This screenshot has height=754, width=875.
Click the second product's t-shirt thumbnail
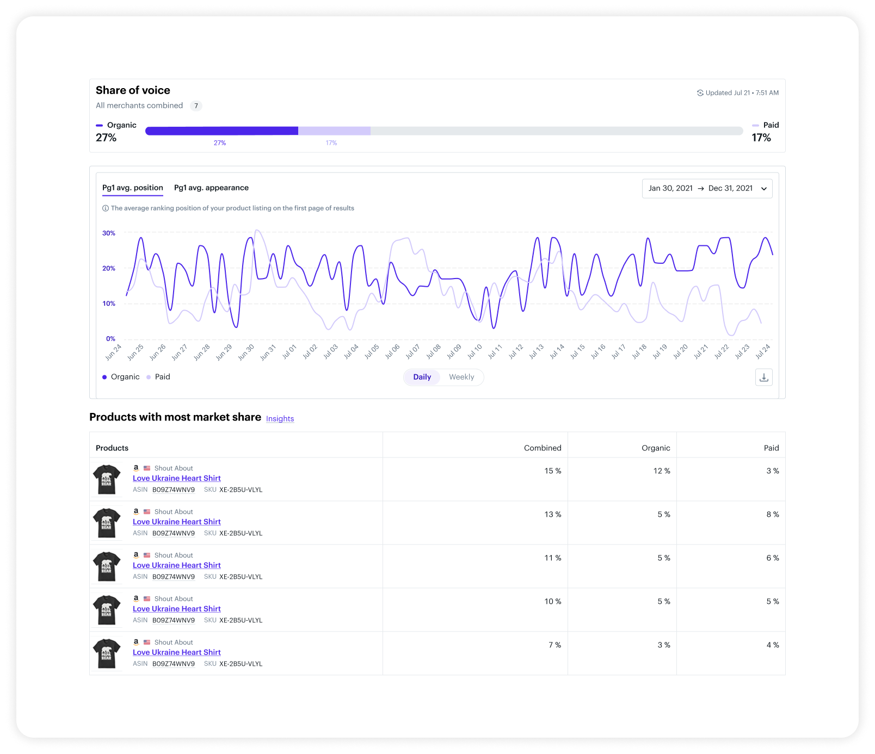[x=107, y=522]
